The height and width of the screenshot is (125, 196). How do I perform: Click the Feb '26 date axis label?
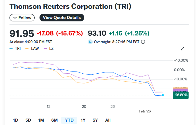pos(145,111)
